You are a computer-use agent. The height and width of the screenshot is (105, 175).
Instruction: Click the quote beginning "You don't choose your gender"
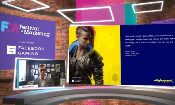tap(150, 40)
